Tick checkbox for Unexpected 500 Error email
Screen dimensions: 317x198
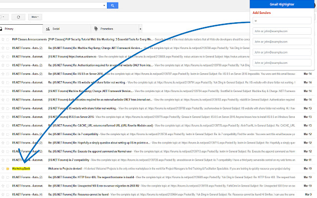click(x=8, y=186)
